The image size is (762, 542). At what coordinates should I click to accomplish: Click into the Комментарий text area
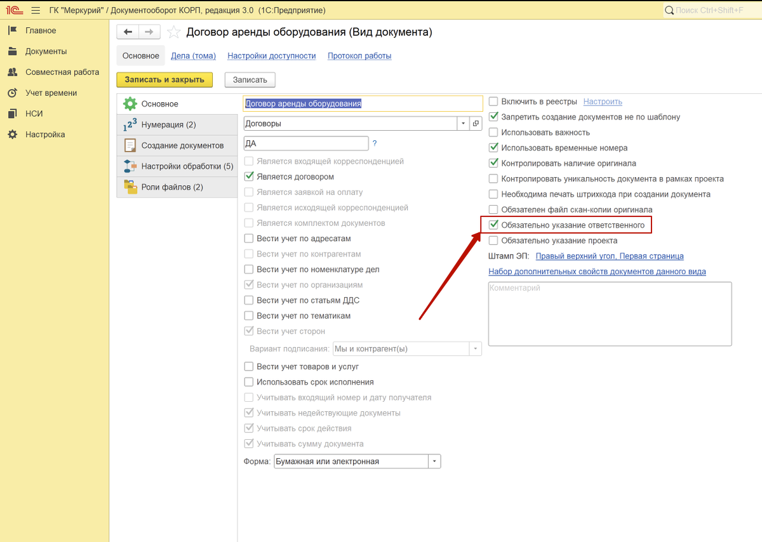point(610,314)
